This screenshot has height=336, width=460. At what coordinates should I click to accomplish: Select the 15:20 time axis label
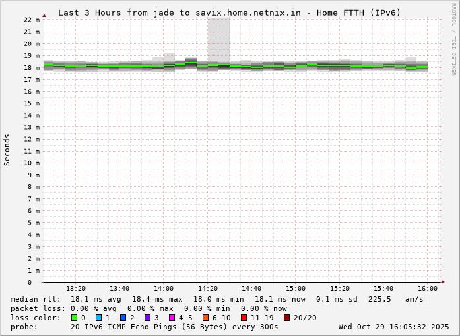(x=340, y=289)
